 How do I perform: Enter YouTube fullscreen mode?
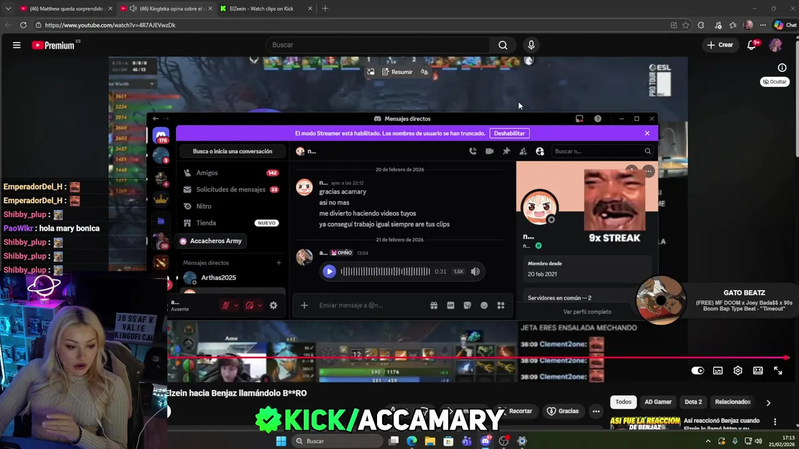tap(778, 370)
